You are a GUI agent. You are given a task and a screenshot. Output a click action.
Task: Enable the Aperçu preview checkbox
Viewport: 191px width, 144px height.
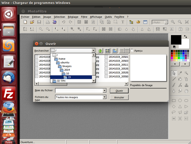pos(132,51)
